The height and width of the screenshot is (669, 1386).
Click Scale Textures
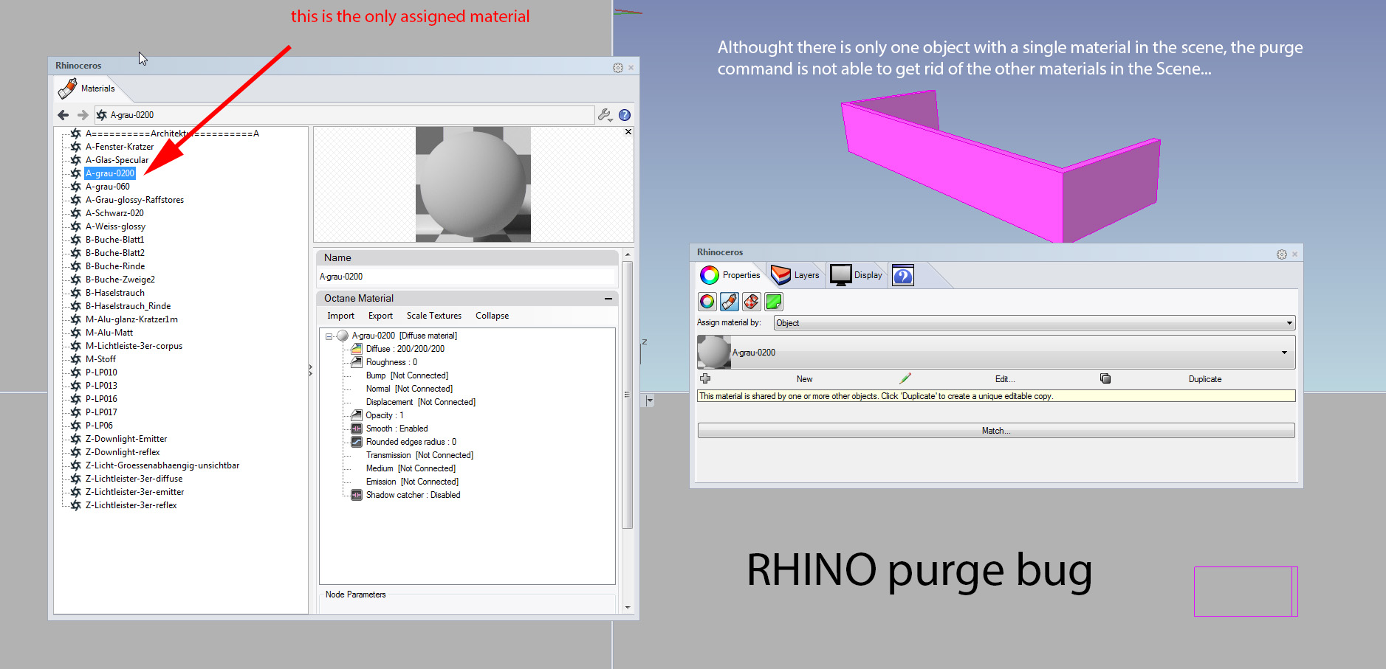point(434,316)
